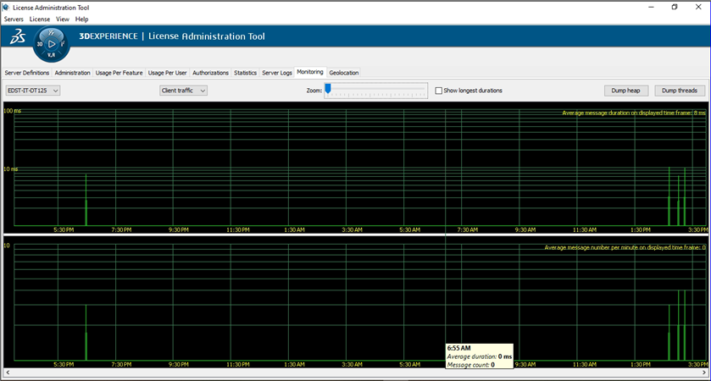711x381 pixels.
Task: Go to the Usage Per Feature tab
Action: tap(119, 73)
